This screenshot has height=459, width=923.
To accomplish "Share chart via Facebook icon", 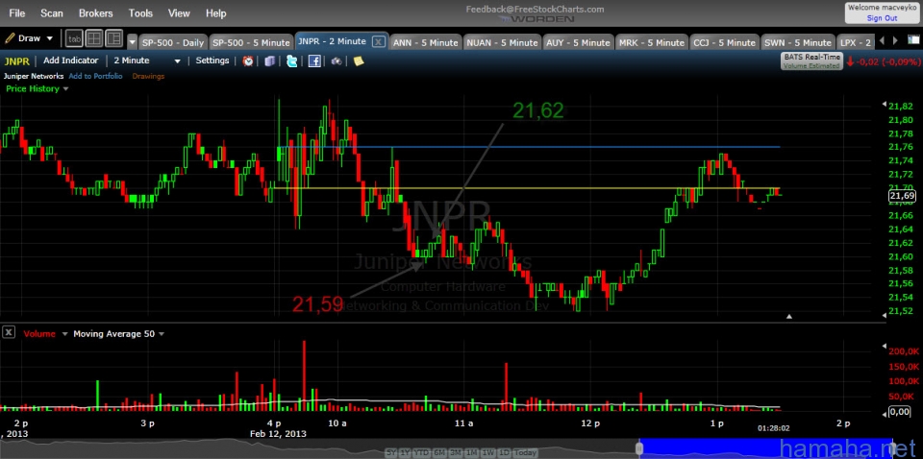I will (314, 61).
